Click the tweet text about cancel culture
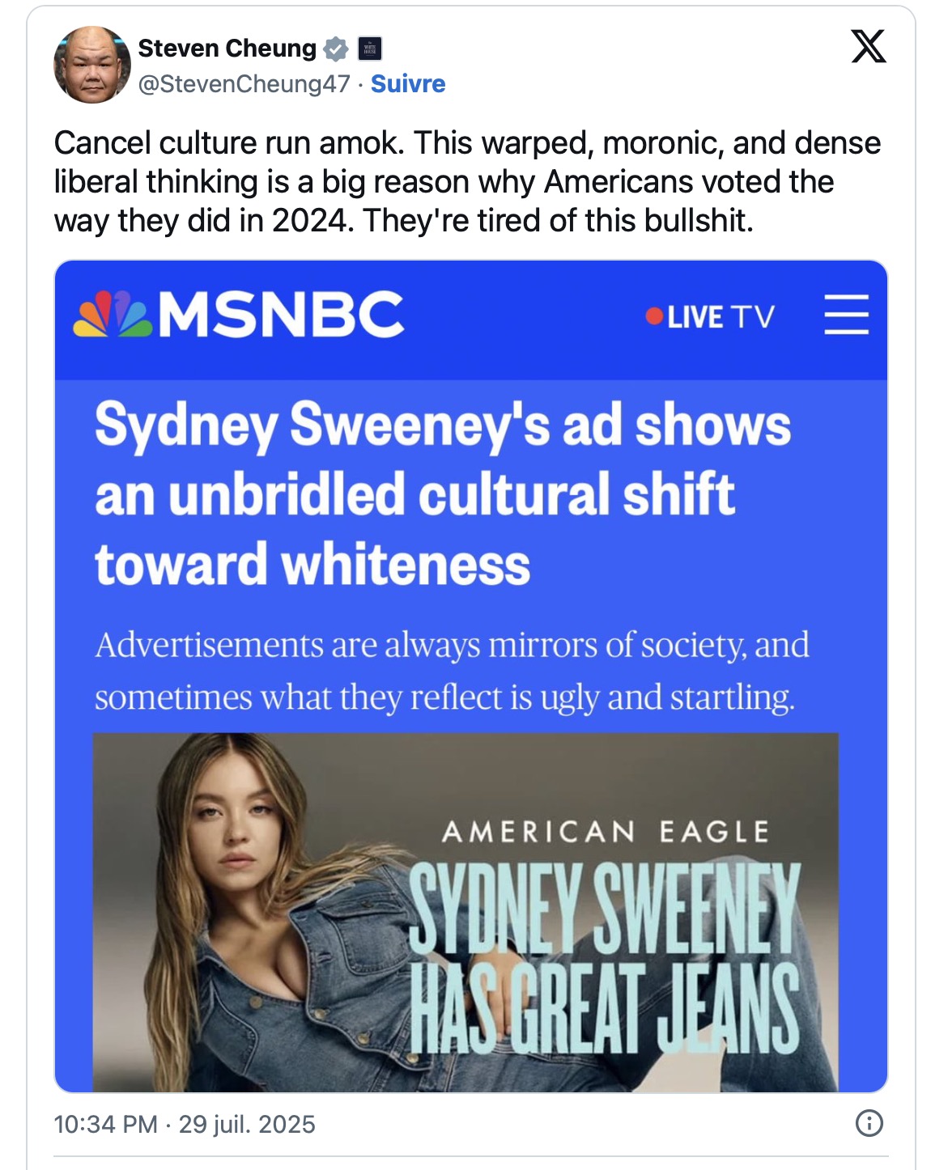This screenshot has height=1170, width=931. [x=467, y=181]
